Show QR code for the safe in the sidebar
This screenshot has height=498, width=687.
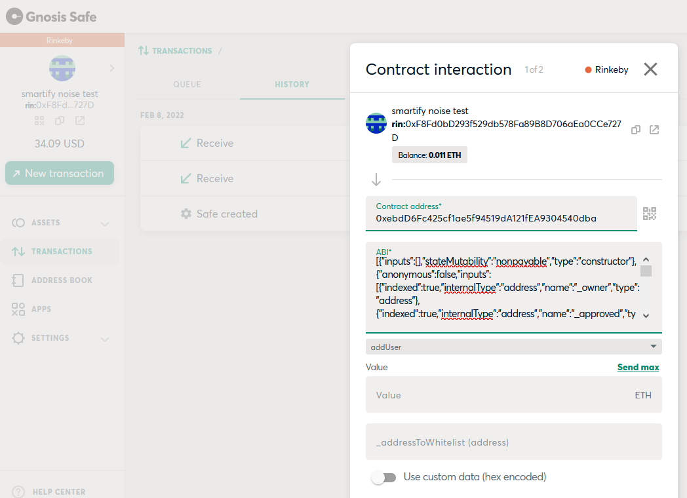[x=39, y=121]
